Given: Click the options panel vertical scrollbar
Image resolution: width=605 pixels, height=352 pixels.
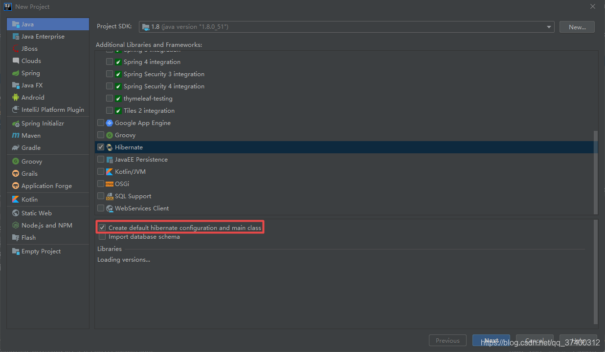Looking at the screenshot, I should pos(595,272).
